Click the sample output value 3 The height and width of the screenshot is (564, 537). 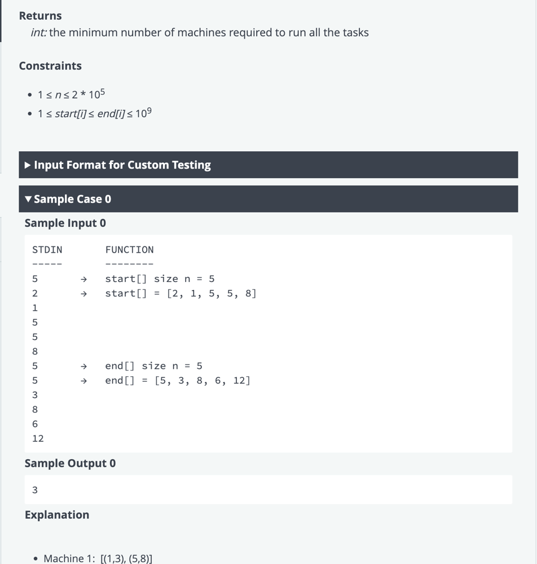(35, 490)
